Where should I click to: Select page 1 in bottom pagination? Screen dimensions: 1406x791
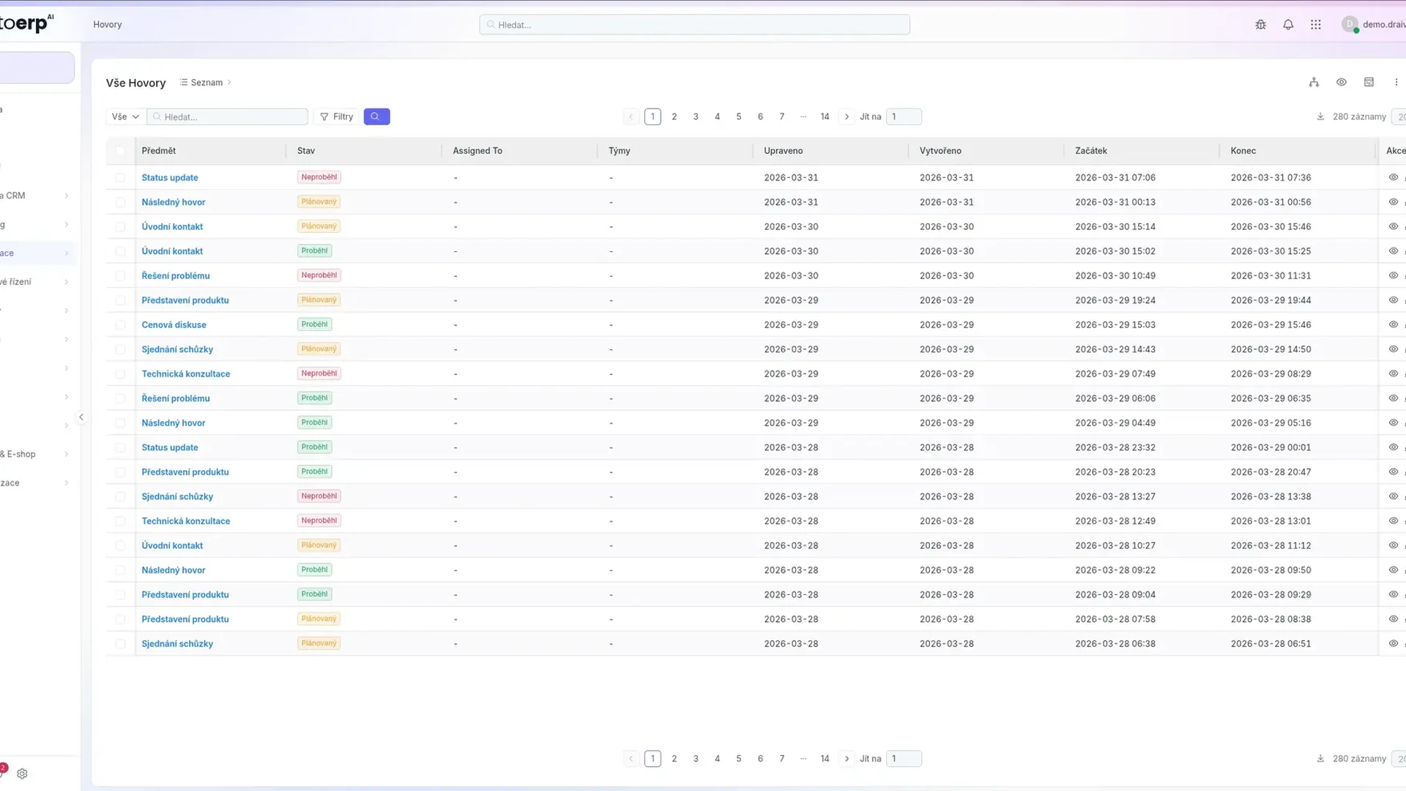(x=652, y=759)
